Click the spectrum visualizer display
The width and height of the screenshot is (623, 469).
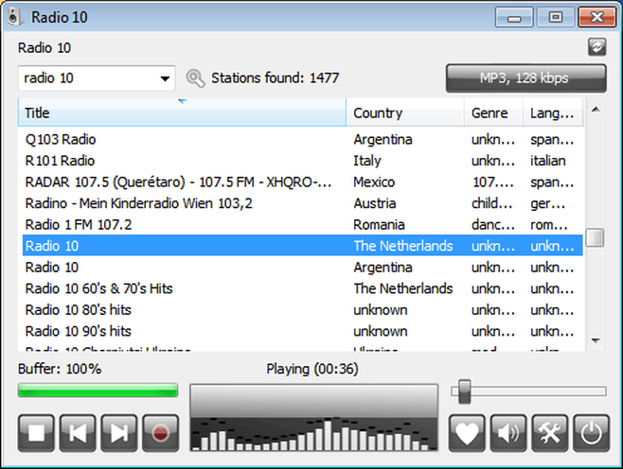pos(314,417)
